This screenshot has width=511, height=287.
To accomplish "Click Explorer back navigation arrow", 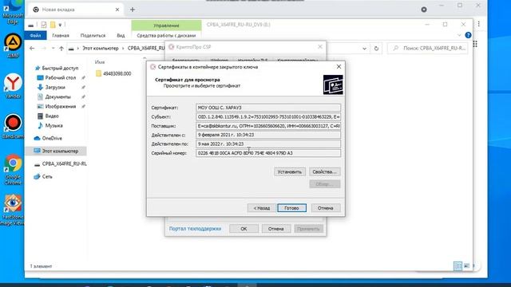I will tap(32, 48).
